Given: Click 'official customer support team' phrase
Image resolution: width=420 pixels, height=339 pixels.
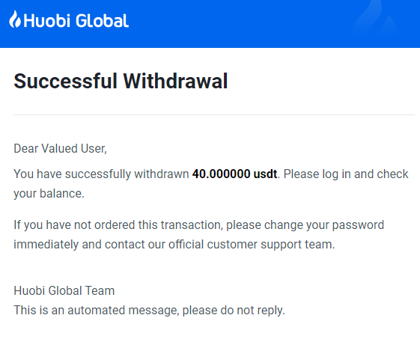Looking at the screenshot, I should pos(252,245).
